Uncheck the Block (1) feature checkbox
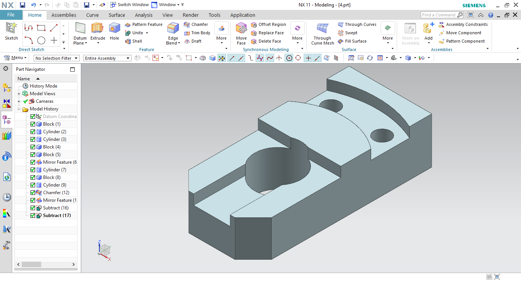The width and height of the screenshot is (521, 281). pyautogui.click(x=33, y=124)
